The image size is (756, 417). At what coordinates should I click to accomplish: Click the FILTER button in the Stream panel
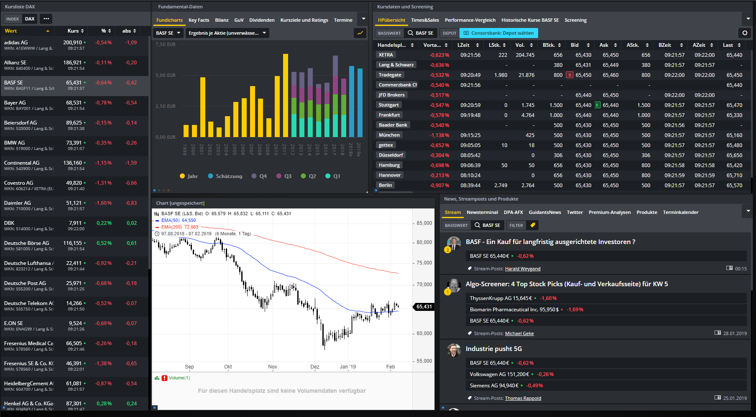516,225
